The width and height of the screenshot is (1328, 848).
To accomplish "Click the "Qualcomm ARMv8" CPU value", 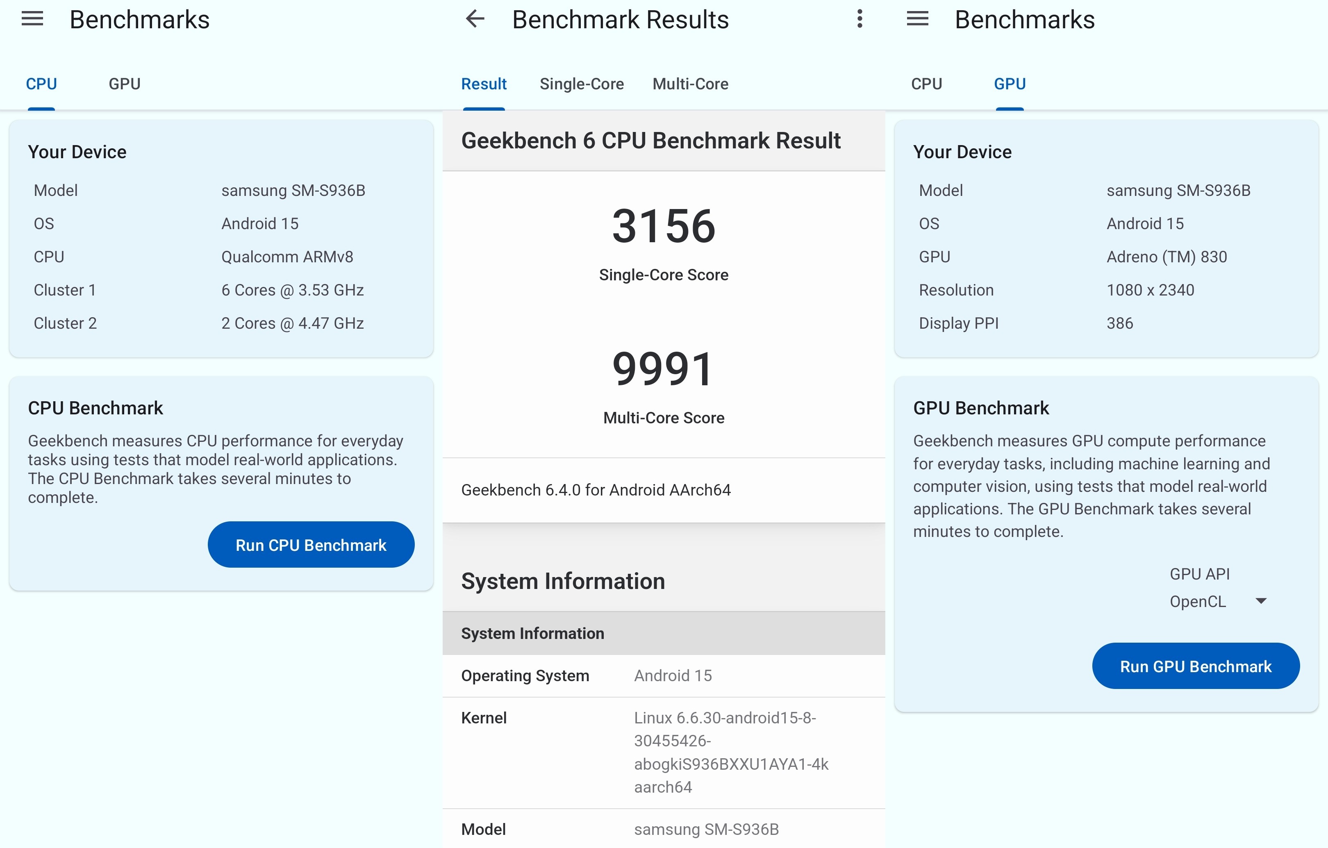I will coord(287,257).
